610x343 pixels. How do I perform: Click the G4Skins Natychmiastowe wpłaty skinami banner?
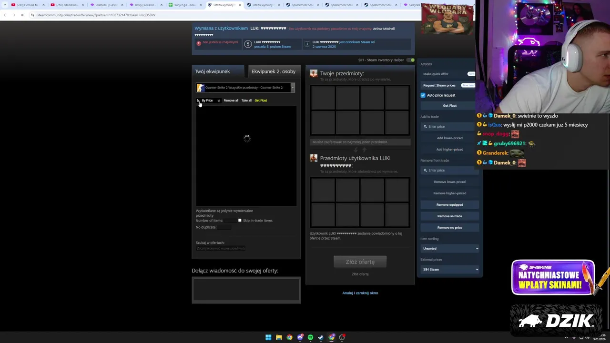coord(553,278)
